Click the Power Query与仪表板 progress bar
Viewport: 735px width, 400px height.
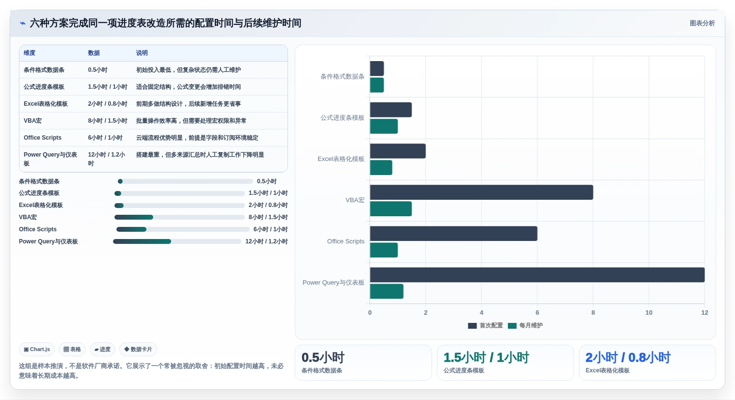[177, 241]
